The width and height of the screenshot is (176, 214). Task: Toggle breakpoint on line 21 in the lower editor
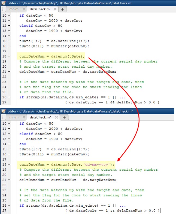click(x=9, y=180)
